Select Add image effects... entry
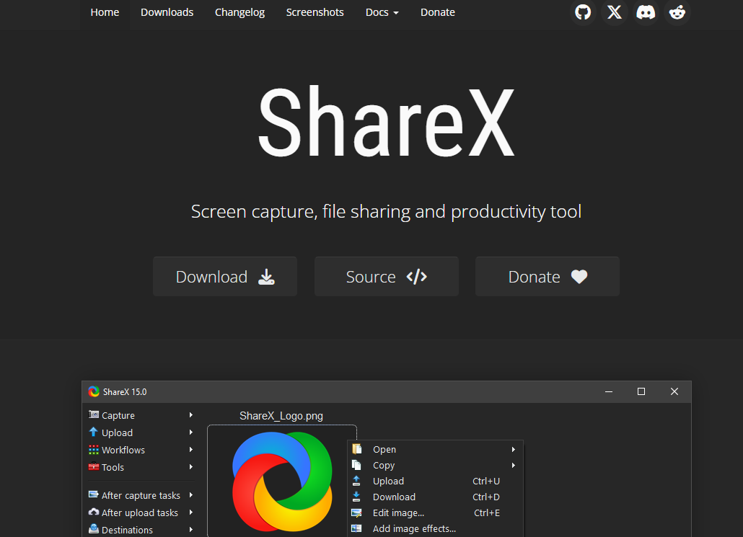 coord(436,528)
